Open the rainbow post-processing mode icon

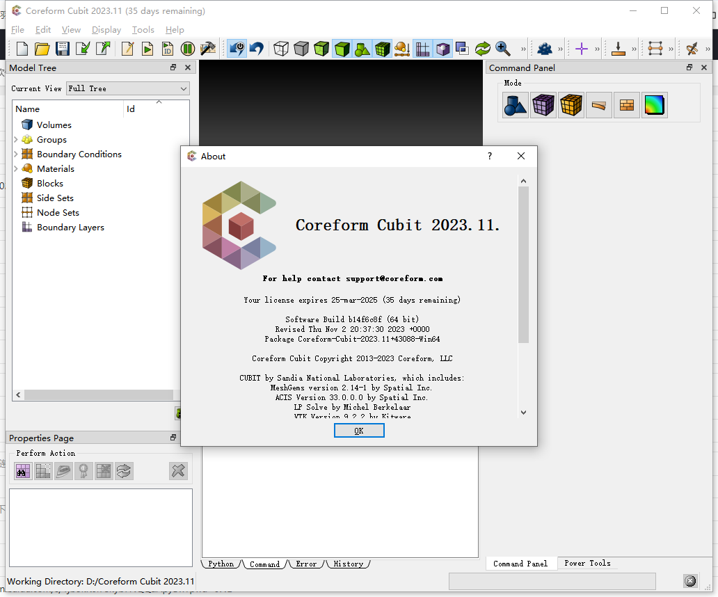654,105
